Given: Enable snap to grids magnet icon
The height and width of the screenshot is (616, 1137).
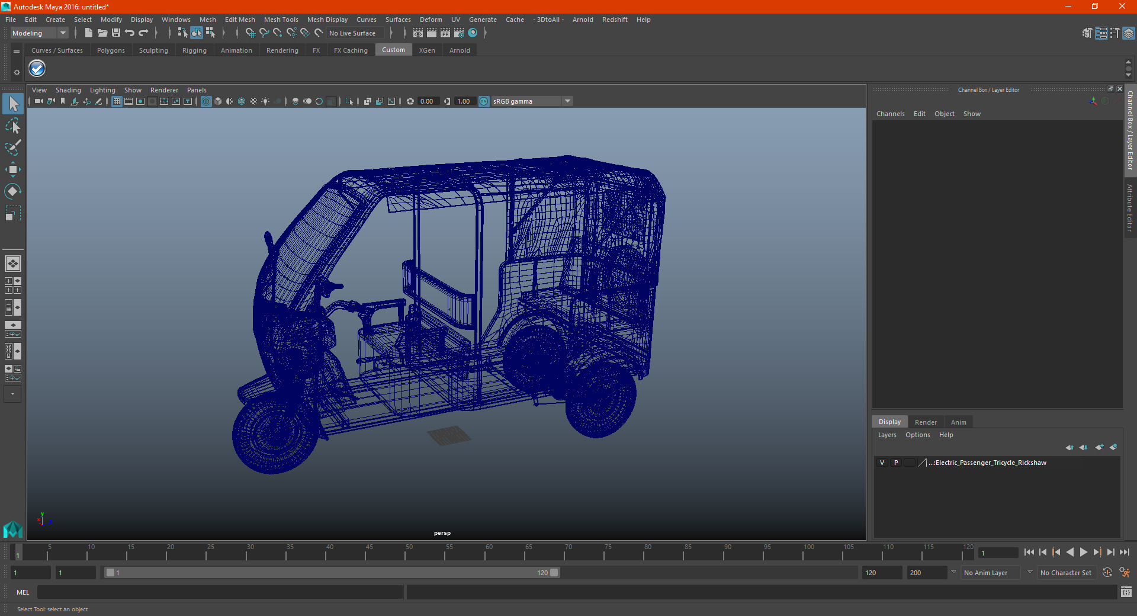Looking at the screenshot, I should 250,33.
